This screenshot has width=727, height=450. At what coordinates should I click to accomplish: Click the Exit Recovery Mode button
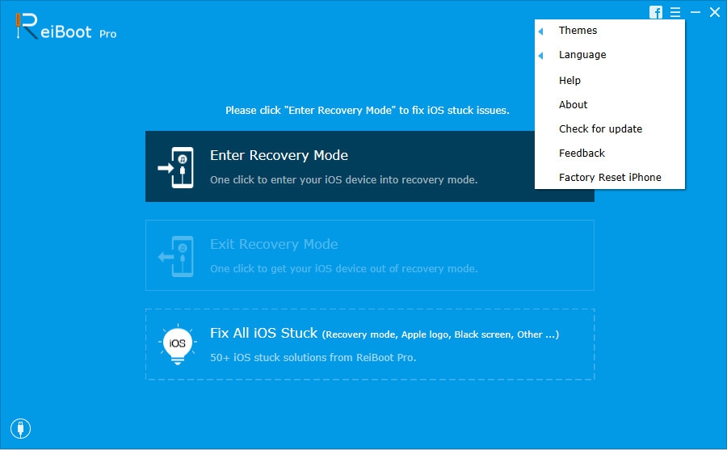tap(369, 255)
